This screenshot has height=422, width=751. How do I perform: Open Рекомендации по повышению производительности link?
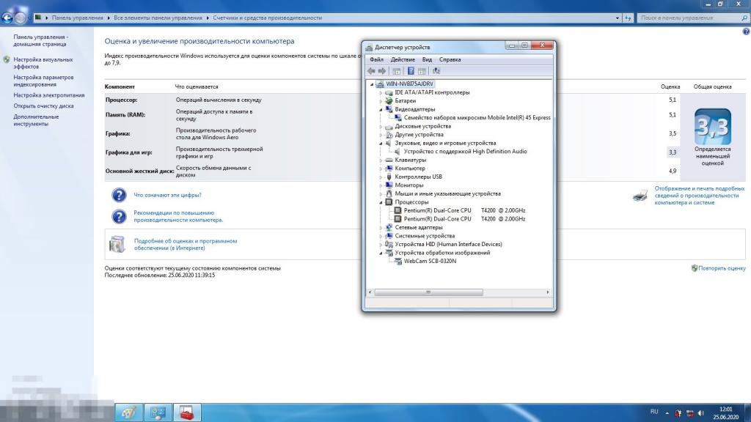[178, 216]
